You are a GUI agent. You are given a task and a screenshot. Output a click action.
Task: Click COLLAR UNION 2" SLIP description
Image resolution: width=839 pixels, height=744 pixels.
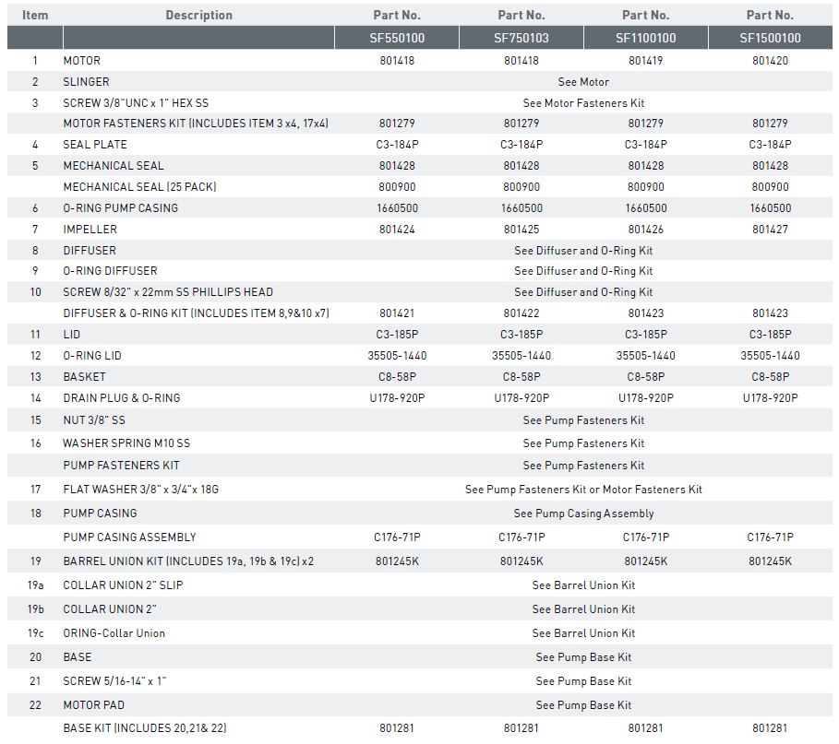123,585
